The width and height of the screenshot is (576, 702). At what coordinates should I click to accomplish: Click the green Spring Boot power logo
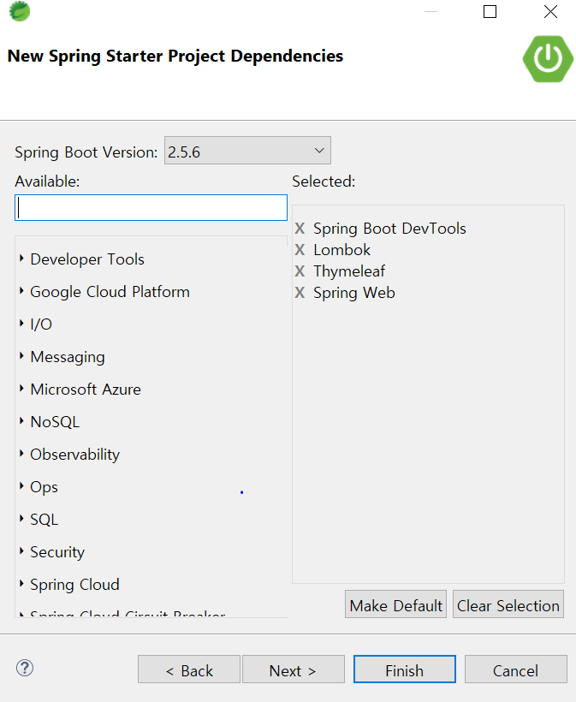(x=548, y=58)
